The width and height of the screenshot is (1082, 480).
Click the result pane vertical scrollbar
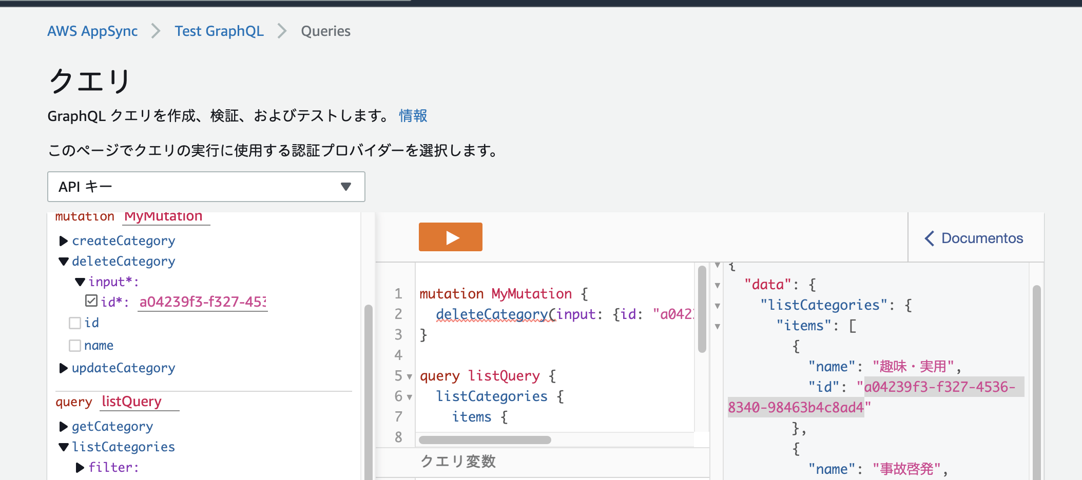click(1037, 382)
